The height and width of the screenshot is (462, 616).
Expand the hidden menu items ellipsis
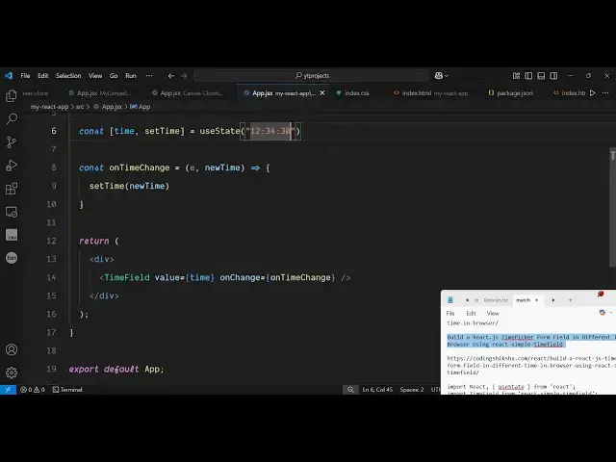pos(149,75)
